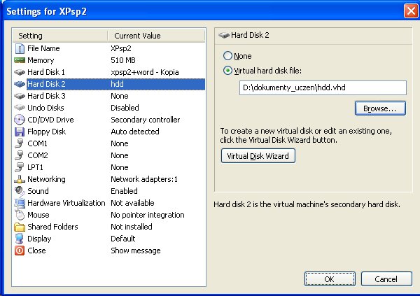420x296 pixels.
Task: Select the Undo Disks label
Action: pos(45,108)
